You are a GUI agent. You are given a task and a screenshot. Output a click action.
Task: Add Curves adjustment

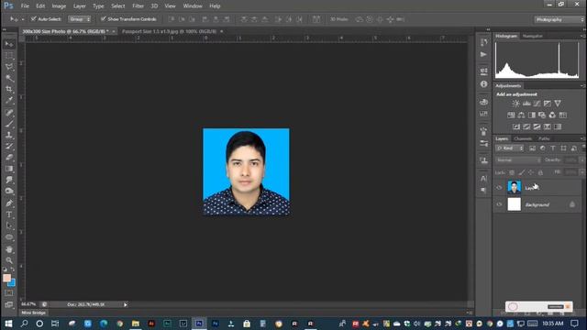[537, 104]
